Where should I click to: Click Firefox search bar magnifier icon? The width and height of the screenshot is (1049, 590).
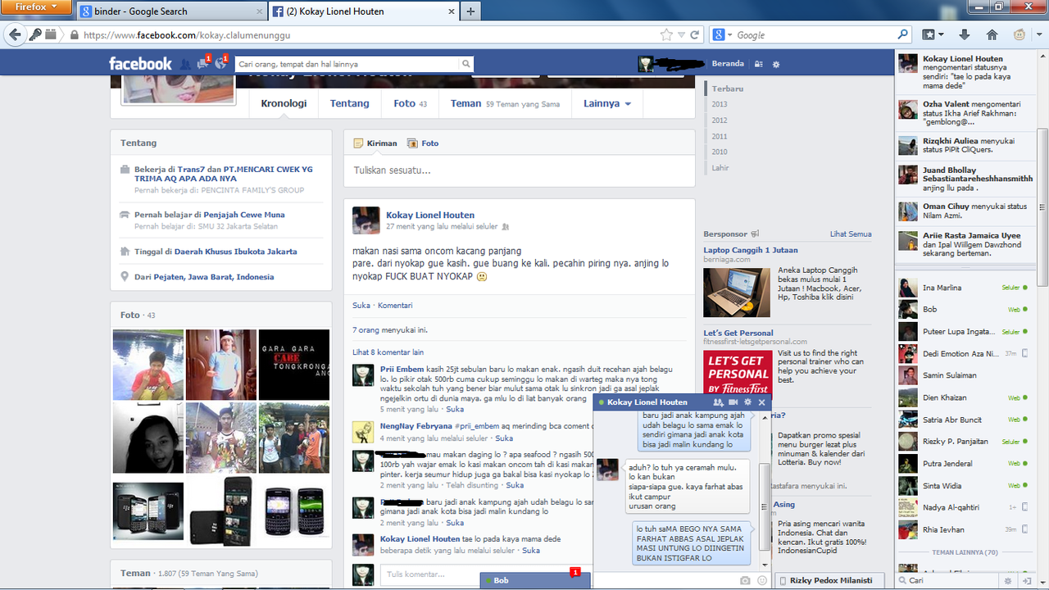coord(903,34)
